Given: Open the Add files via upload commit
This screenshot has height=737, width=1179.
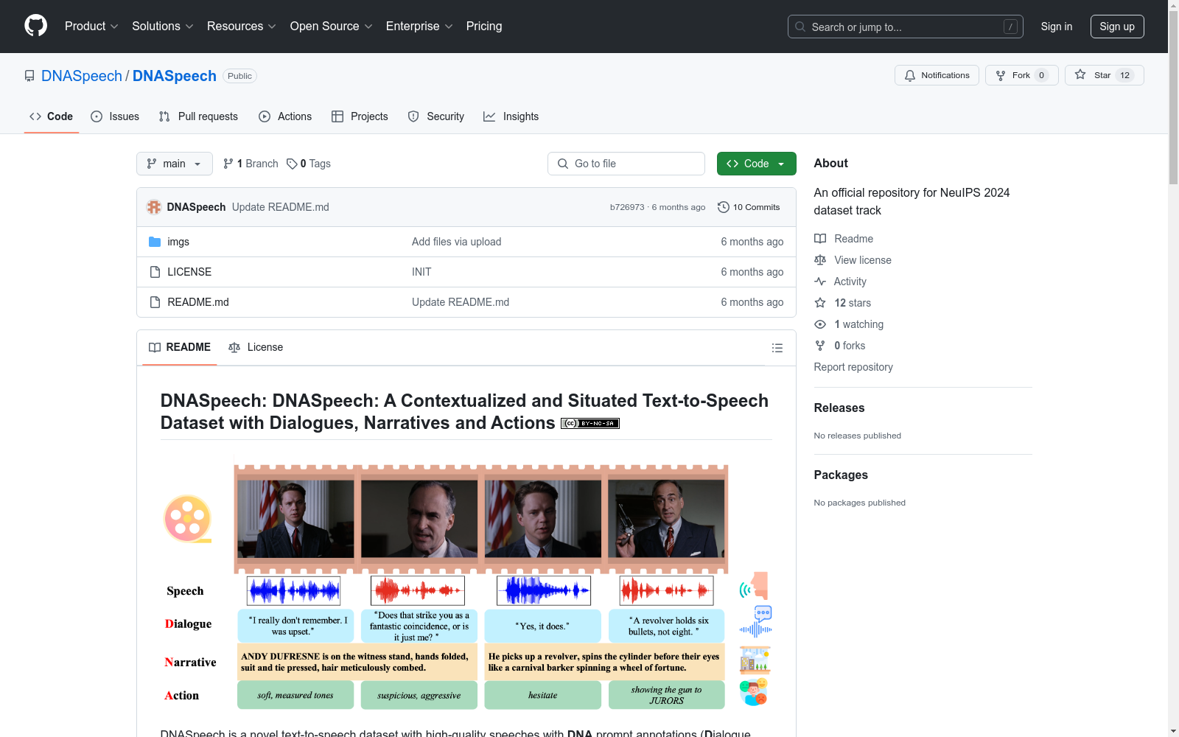Looking at the screenshot, I should 456,242.
